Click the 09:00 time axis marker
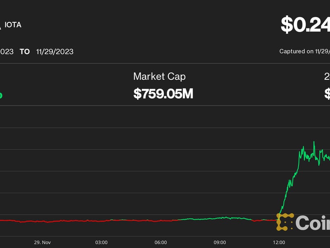This screenshot has height=248, width=330. pyautogui.click(x=219, y=242)
